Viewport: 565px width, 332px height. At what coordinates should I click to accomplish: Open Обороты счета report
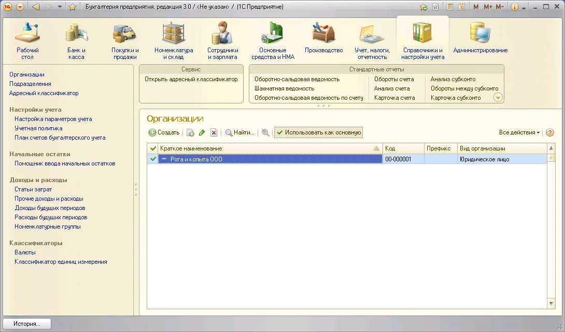click(x=394, y=79)
